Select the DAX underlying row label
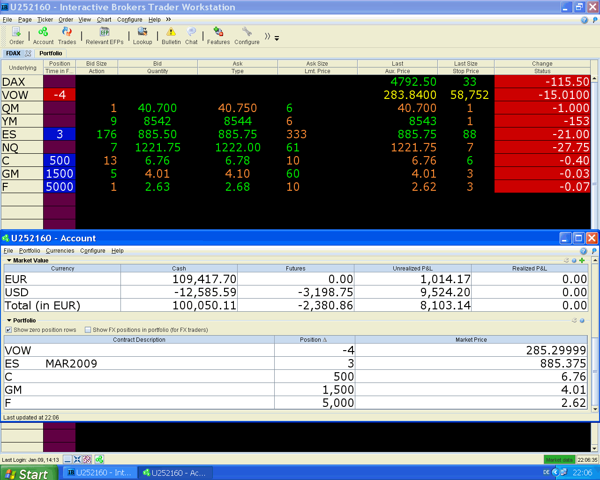 click(22, 82)
